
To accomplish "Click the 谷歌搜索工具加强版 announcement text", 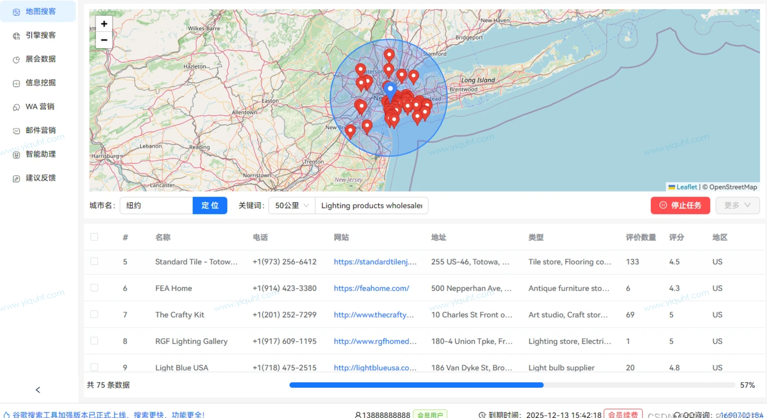I will coord(109,415).
